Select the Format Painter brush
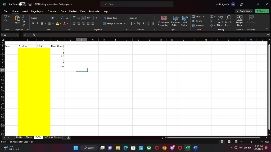Screen dimensions: 271x152 pos(23,25)
